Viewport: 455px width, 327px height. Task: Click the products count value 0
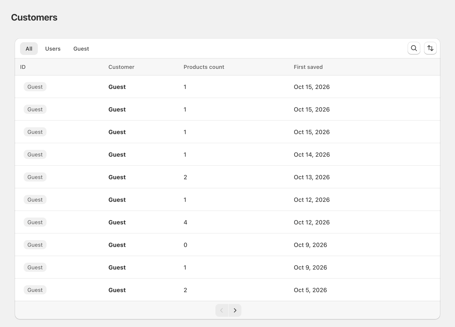click(x=185, y=245)
